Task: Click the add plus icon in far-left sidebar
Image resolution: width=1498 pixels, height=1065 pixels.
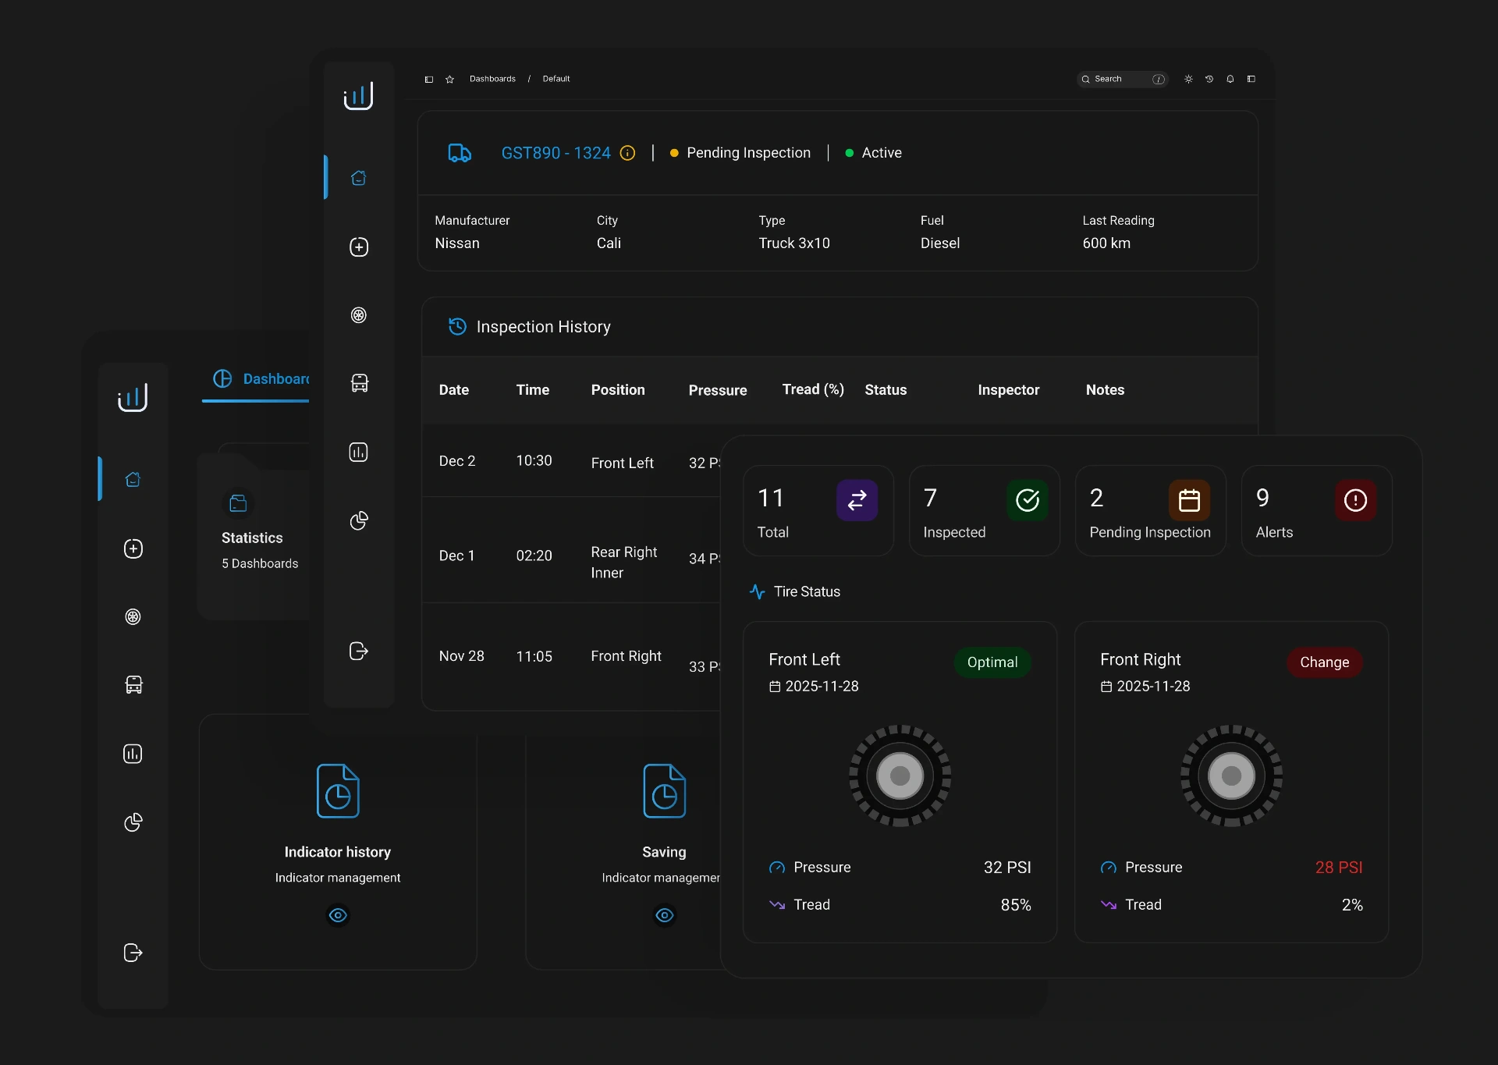Action: [x=133, y=548]
